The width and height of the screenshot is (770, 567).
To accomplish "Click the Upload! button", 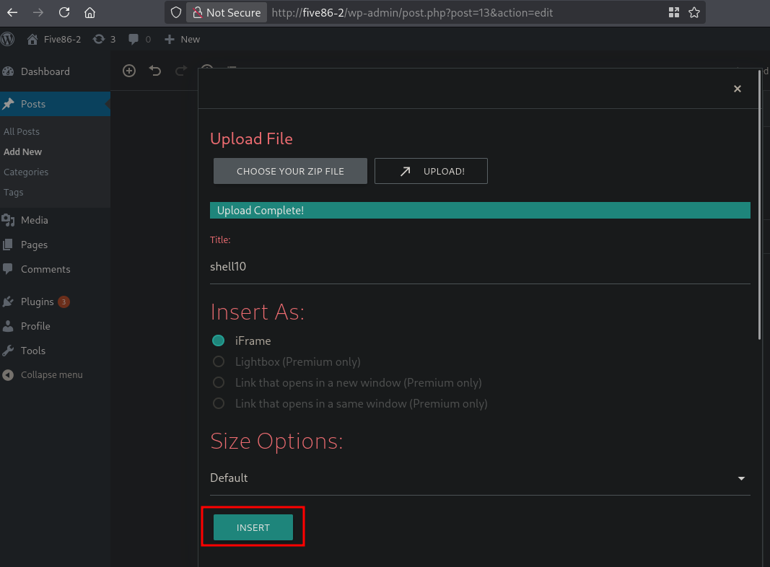I will [x=431, y=172].
